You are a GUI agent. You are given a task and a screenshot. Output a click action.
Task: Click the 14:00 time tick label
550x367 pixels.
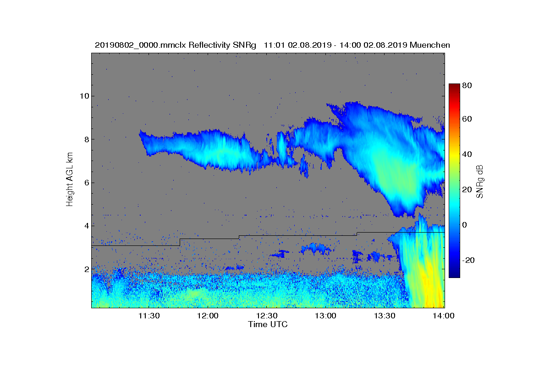click(x=443, y=316)
